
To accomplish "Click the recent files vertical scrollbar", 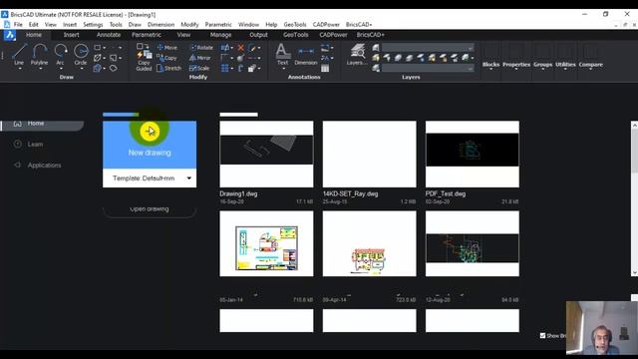I will click(x=634, y=198).
